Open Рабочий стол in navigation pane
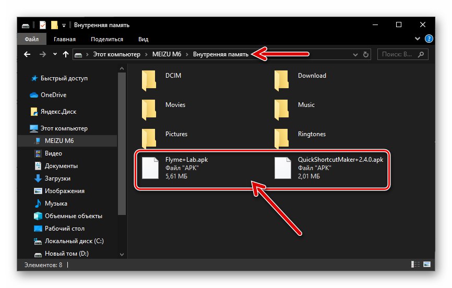The width and height of the screenshot is (452, 288). pos(65,229)
